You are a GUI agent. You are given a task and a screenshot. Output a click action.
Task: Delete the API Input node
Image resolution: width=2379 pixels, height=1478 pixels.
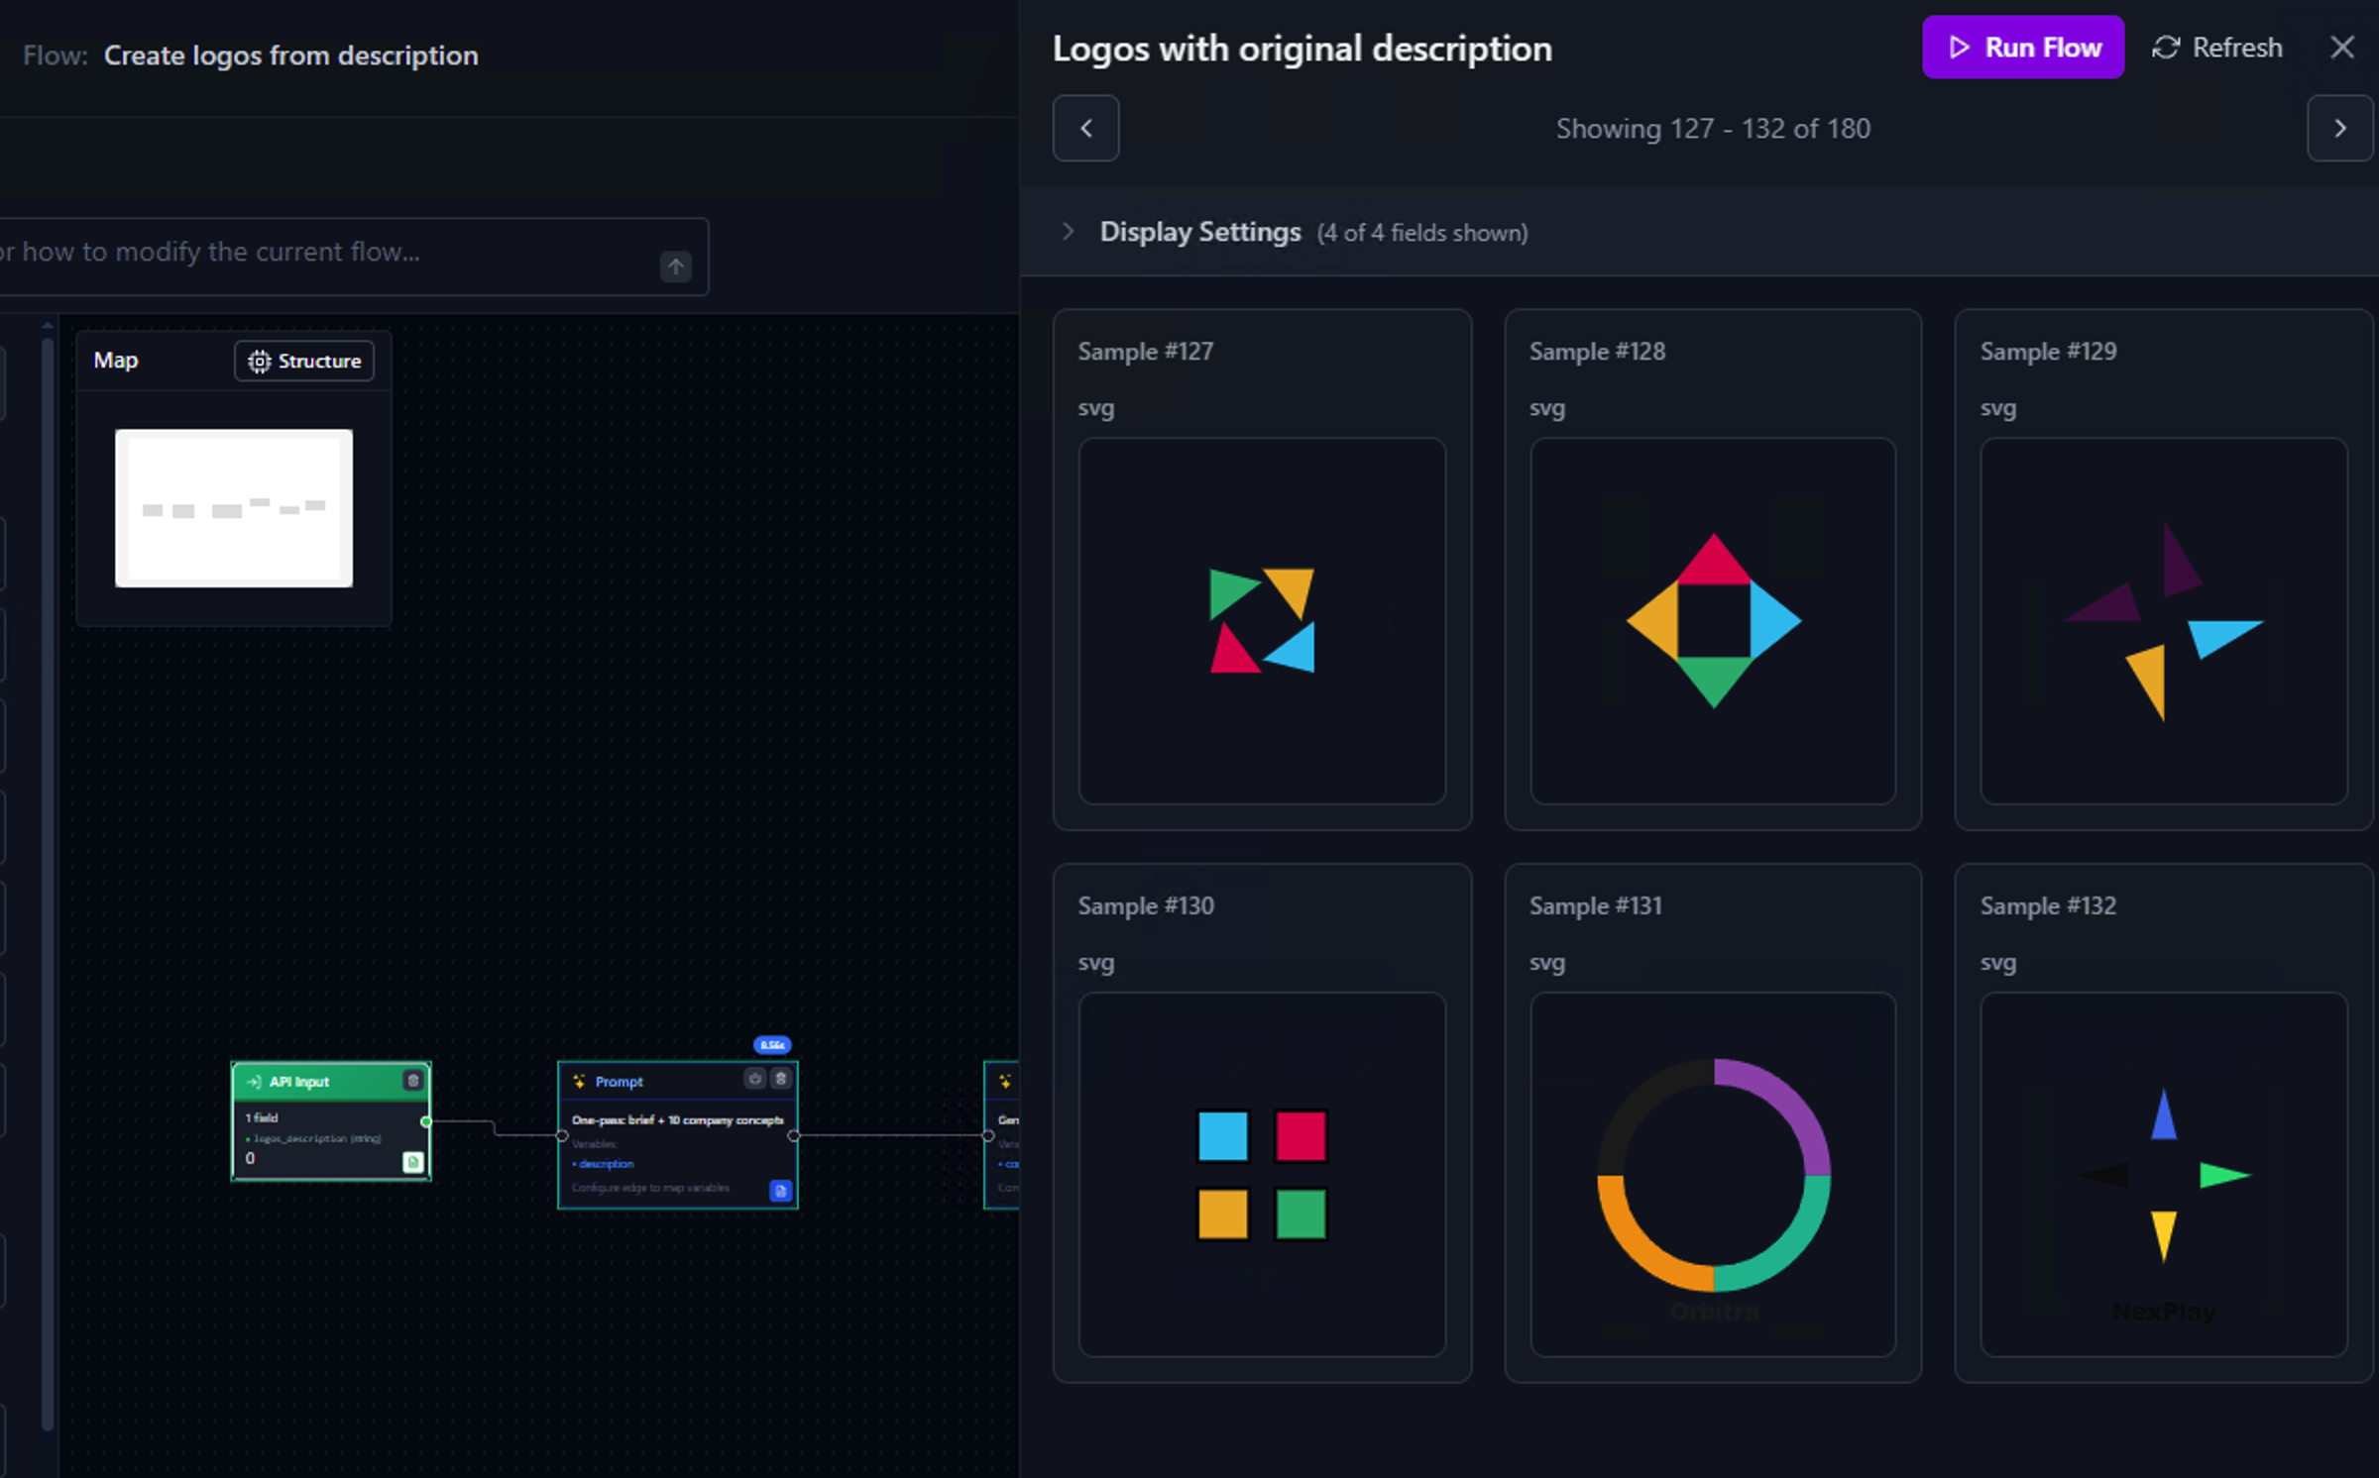tap(413, 1080)
